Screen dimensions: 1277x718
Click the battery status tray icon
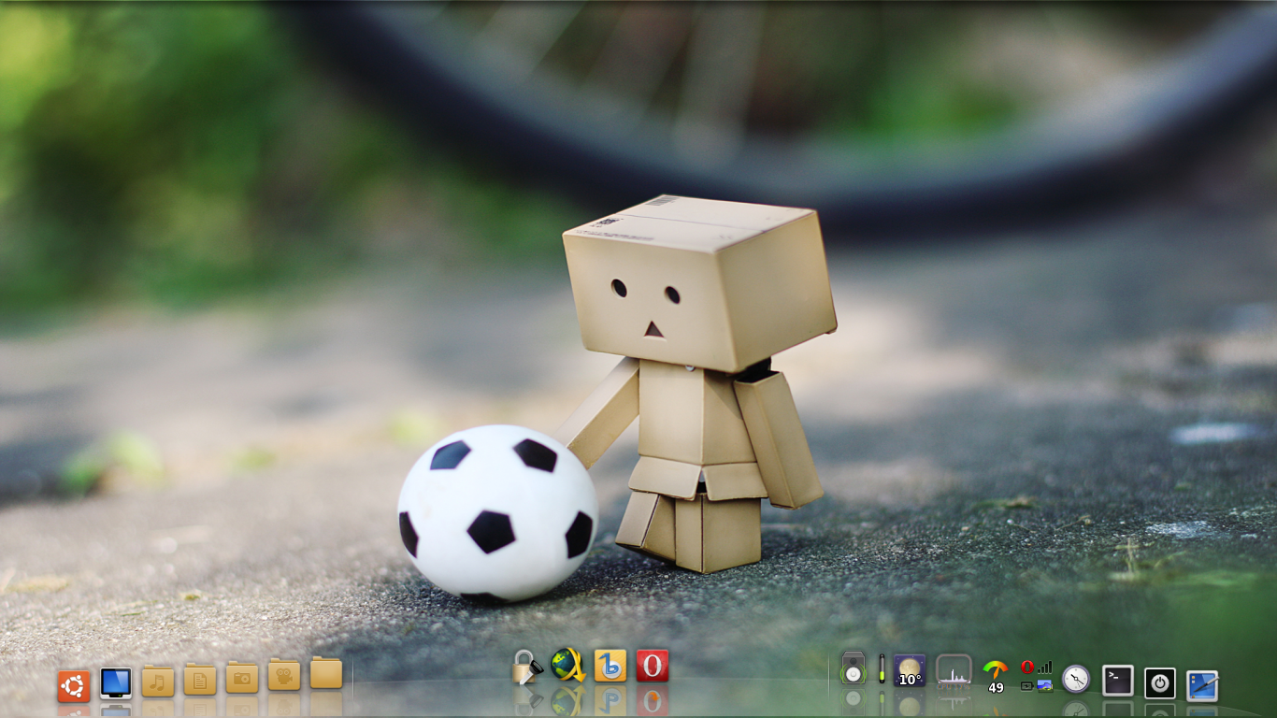1026,685
